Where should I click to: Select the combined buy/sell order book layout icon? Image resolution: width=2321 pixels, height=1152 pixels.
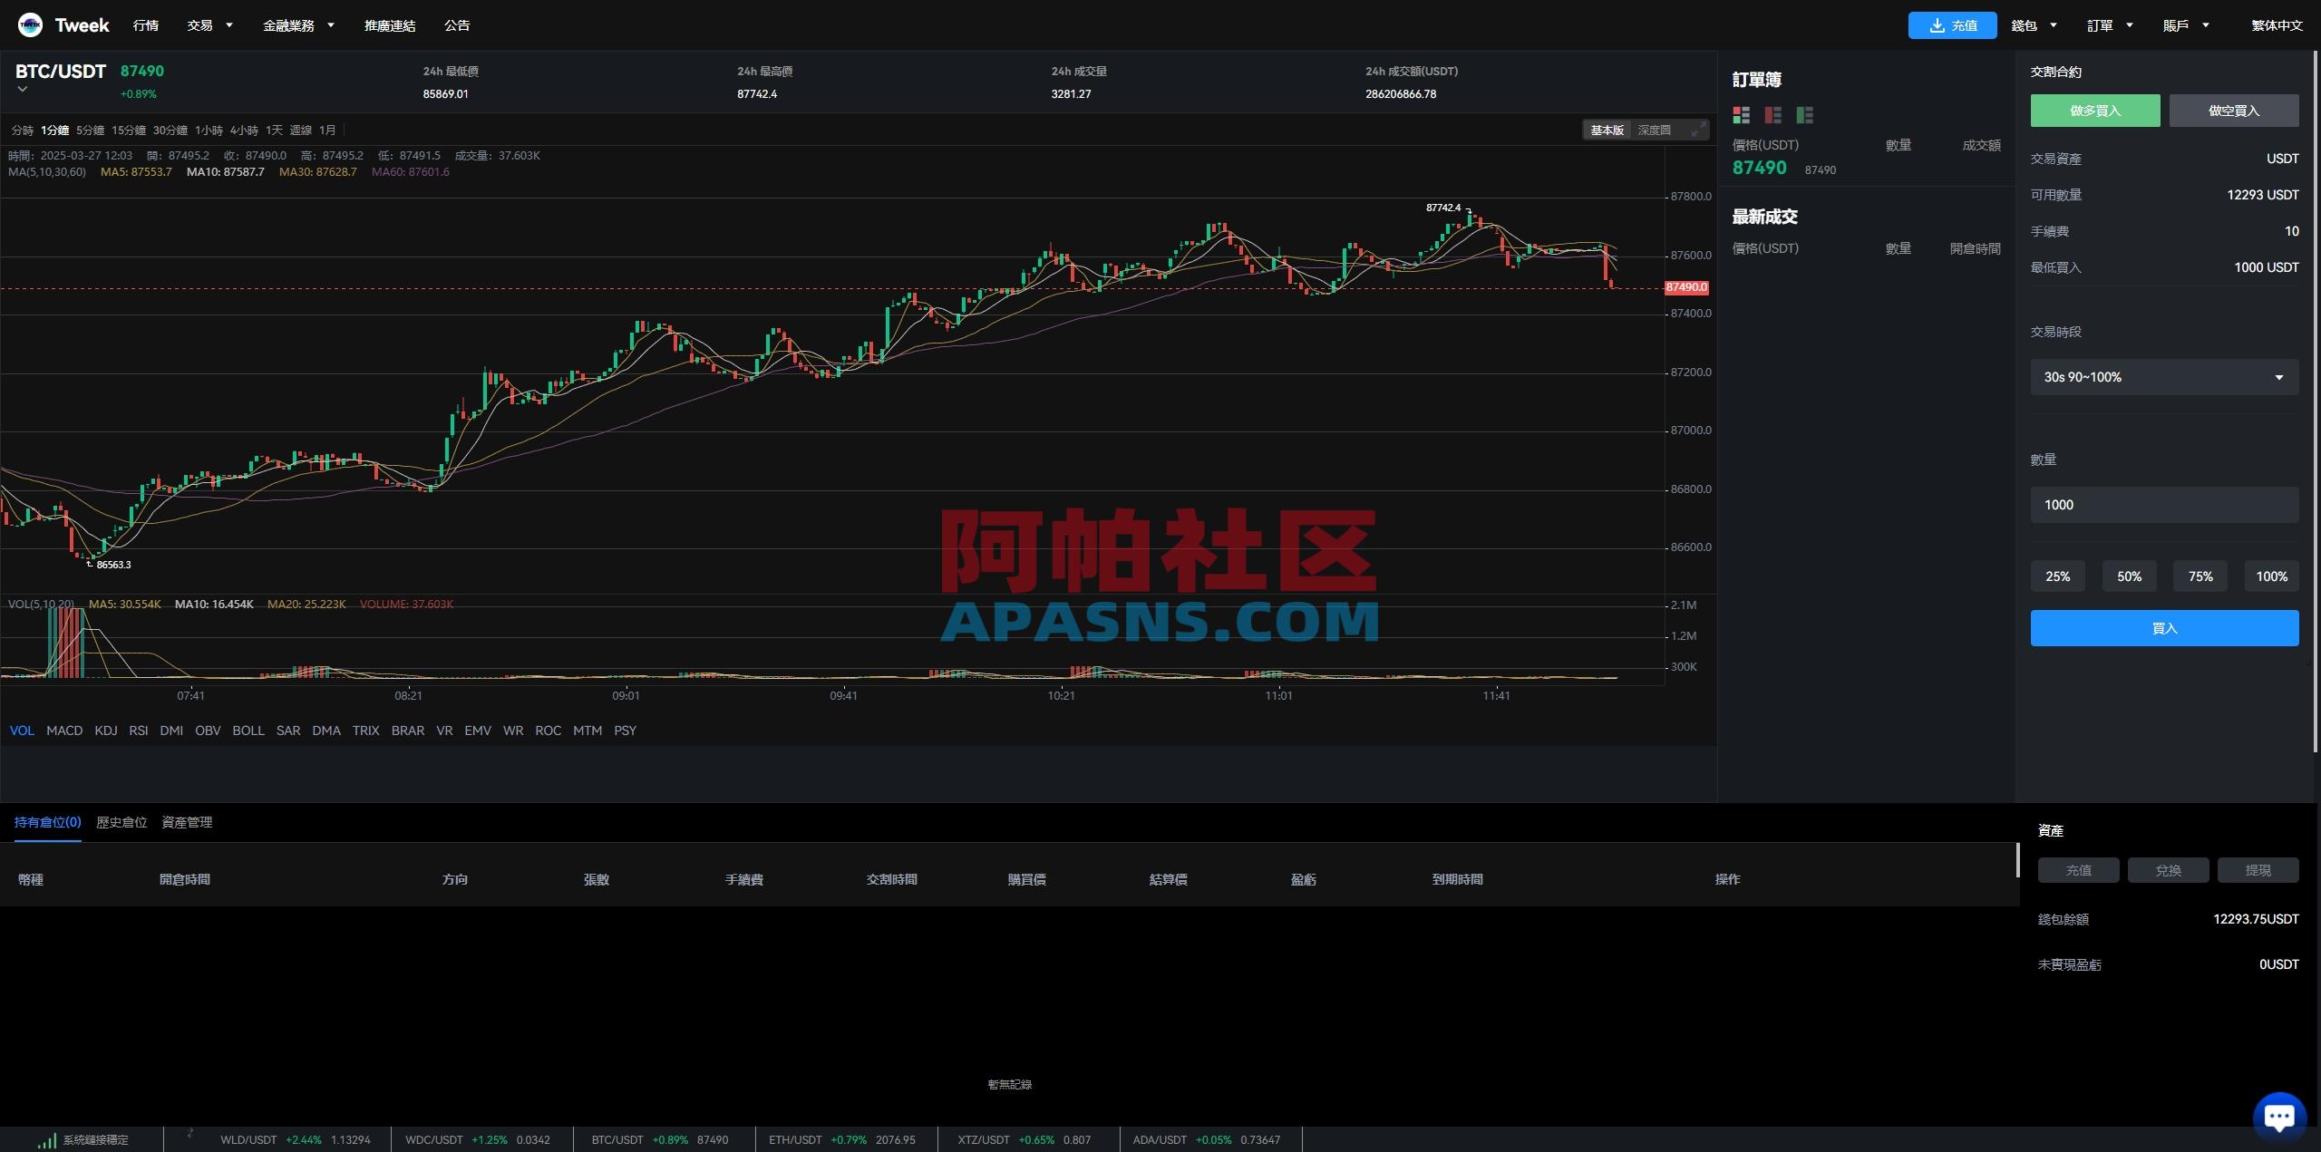coord(1741,115)
